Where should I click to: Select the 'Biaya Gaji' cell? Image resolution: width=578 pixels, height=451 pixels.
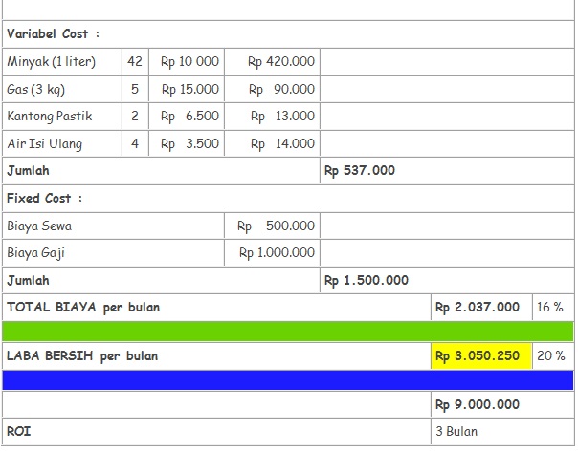coord(113,253)
